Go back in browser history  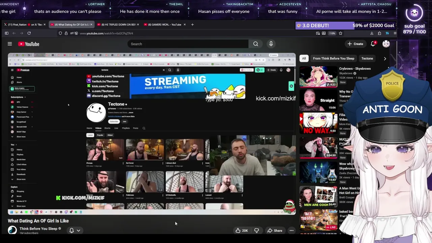(14, 33)
